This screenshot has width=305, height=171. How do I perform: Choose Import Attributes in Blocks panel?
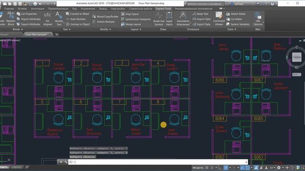(29, 19)
